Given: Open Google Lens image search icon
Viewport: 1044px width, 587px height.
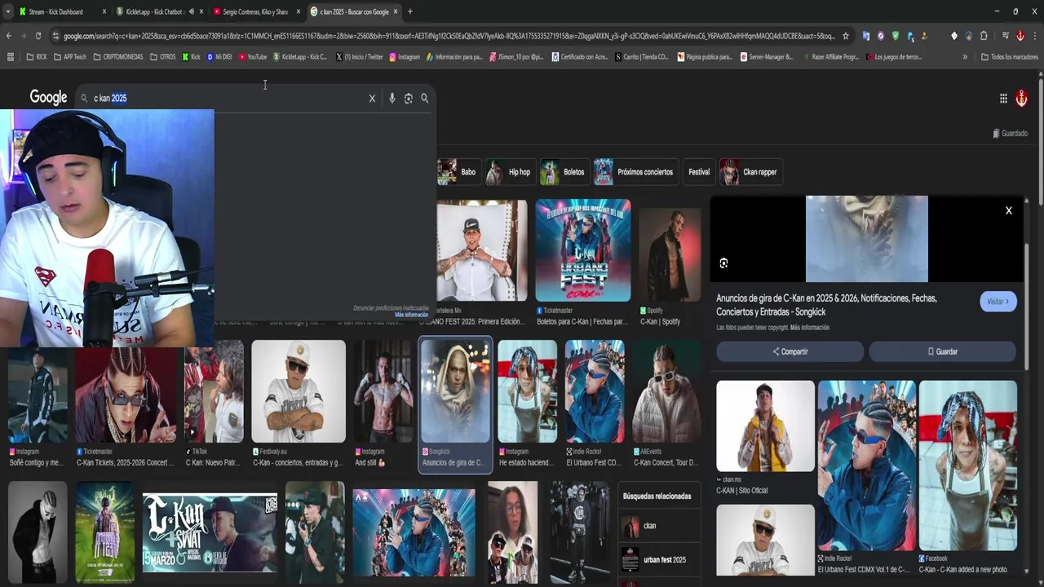Looking at the screenshot, I should coord(409,98).
